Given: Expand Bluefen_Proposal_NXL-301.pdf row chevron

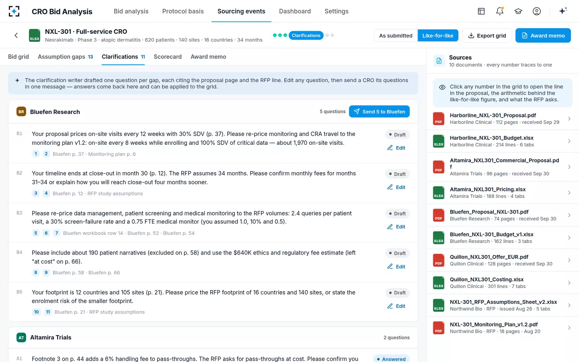Looking at the screenshot, I should 569,215.
